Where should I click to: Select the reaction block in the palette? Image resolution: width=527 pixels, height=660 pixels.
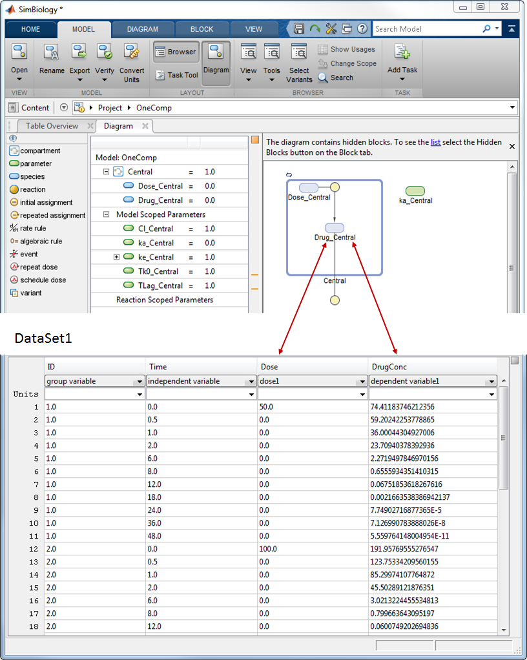point(27,189)
